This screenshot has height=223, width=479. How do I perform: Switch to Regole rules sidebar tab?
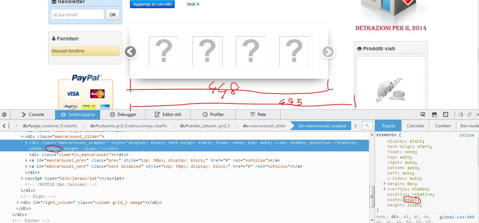click(x=388, y=126)
